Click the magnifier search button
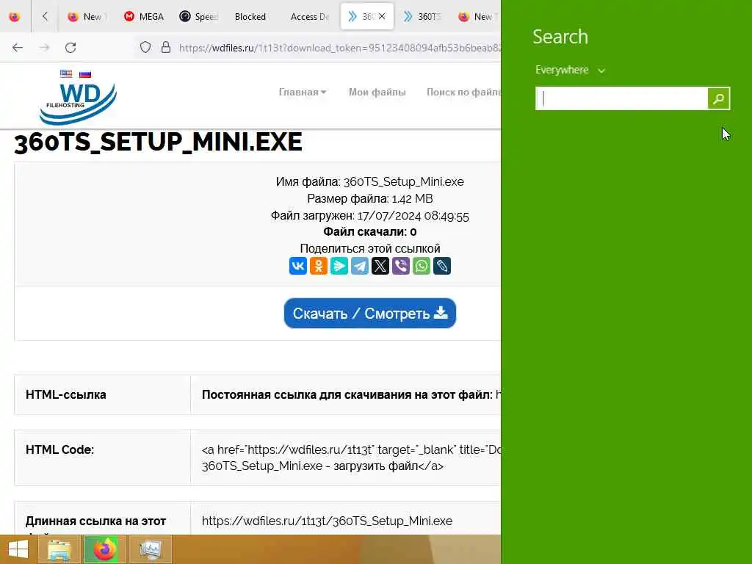 click(718, 98)
